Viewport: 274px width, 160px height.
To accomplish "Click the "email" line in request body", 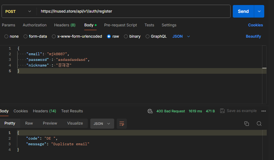I will (48, 54).
